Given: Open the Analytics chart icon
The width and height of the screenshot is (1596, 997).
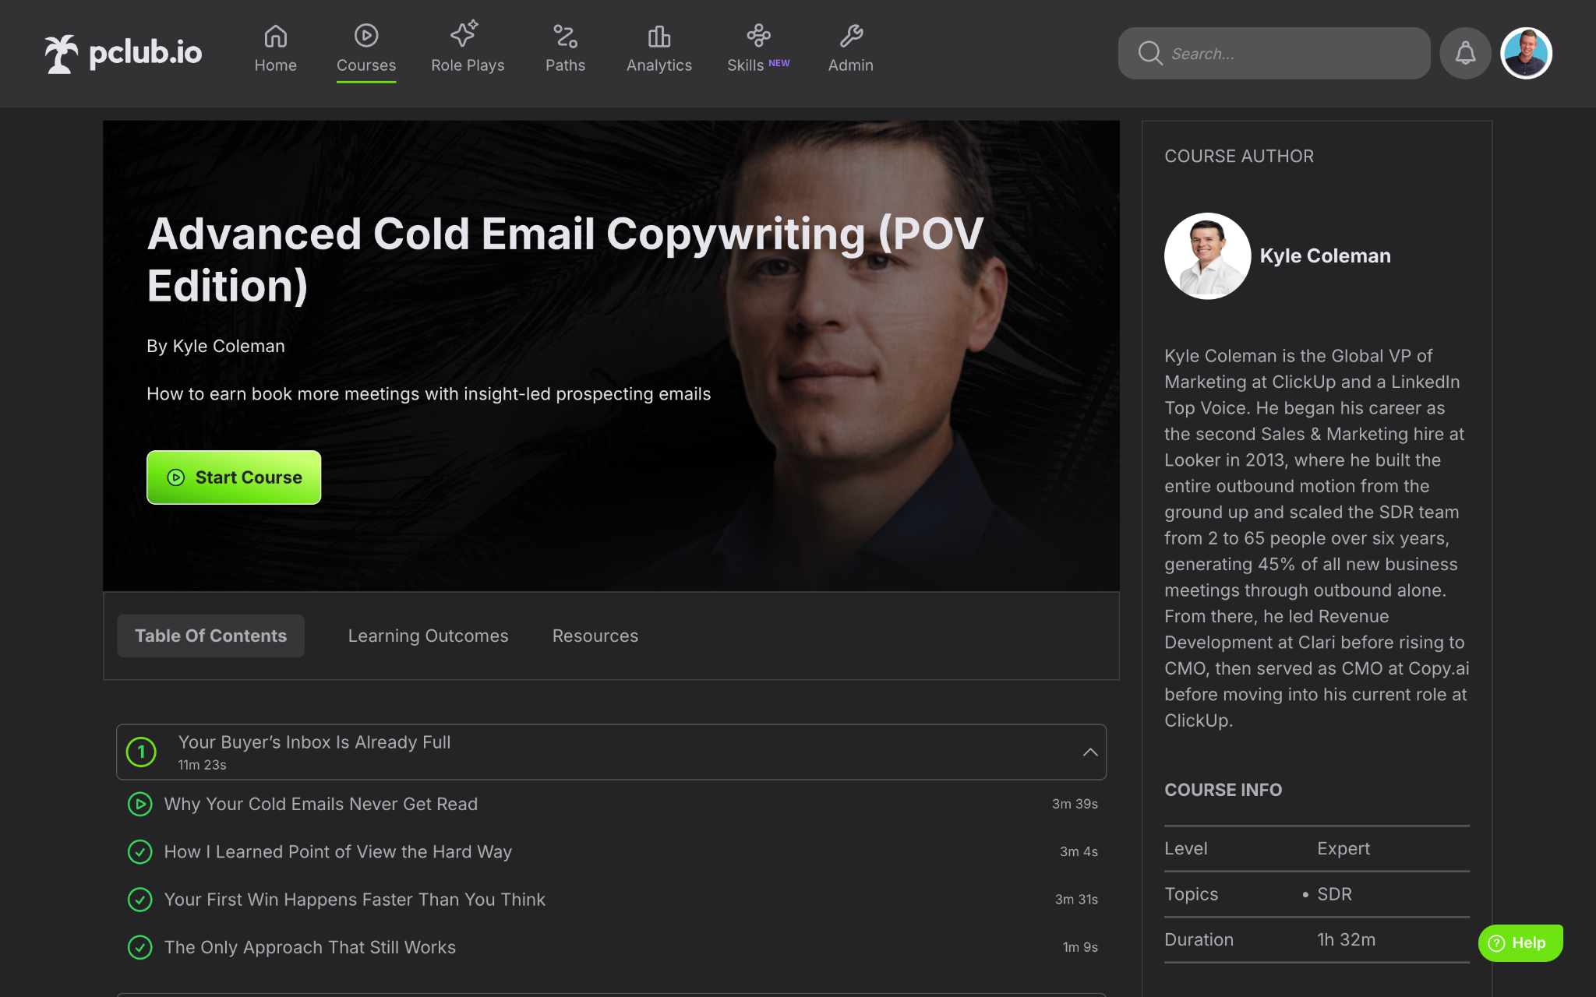Looking at the screenshot, I should click(x=659, y=36).
